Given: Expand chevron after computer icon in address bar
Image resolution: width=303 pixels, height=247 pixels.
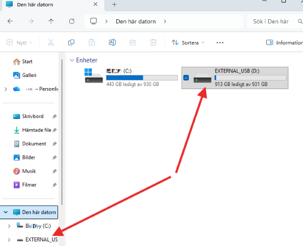Looking at the screenshot, I should point(106,21).
